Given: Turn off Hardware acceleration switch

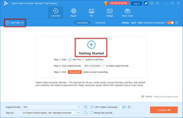Looking at the screenshot, I should pos(170,23).
